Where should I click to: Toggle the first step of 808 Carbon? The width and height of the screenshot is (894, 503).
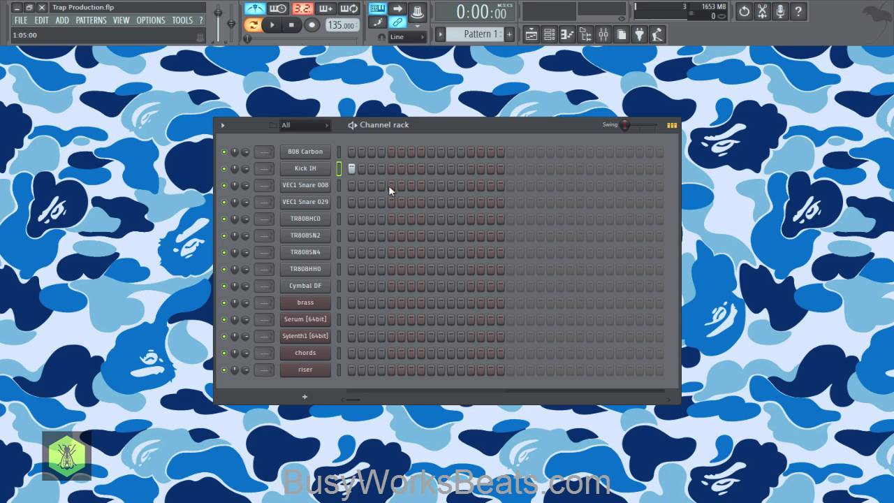coord(352,152)
